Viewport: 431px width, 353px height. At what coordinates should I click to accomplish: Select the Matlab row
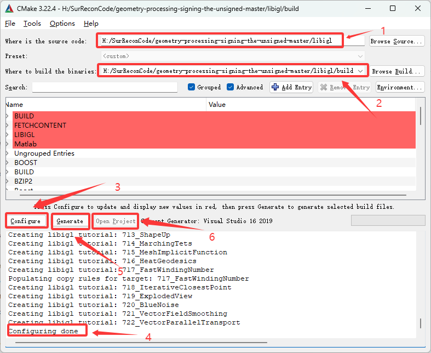210,144
